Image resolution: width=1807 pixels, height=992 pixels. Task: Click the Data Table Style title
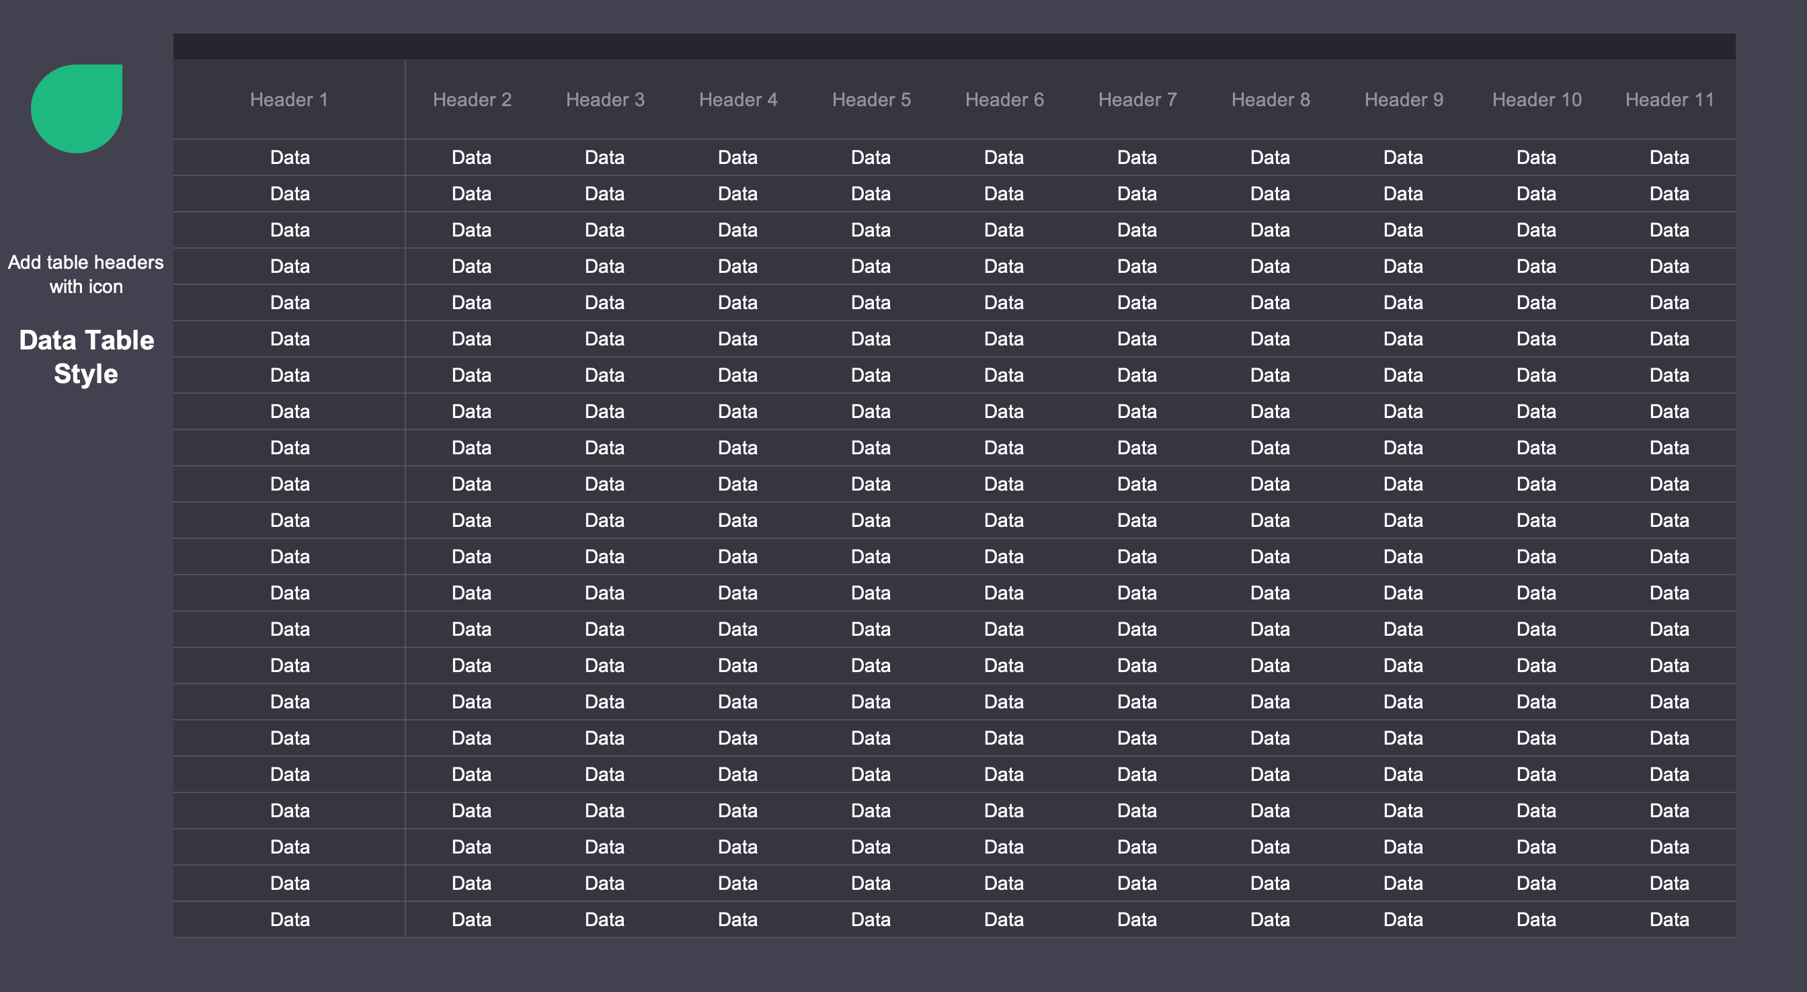[x=86, y=356]
